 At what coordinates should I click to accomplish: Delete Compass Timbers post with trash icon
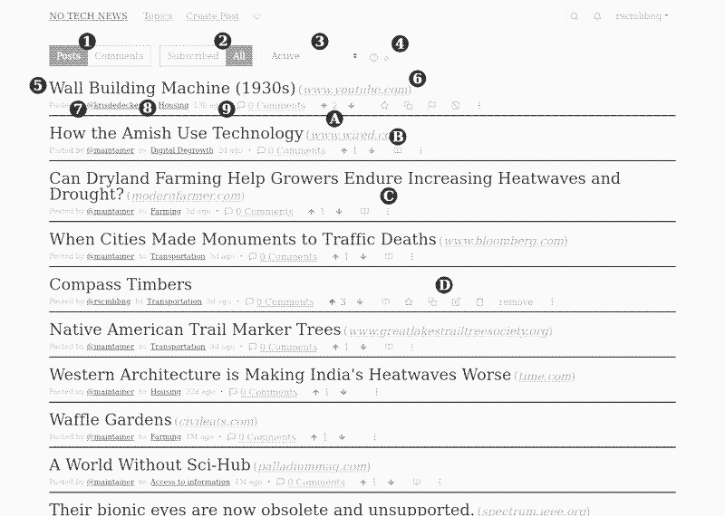click(479, 302)
